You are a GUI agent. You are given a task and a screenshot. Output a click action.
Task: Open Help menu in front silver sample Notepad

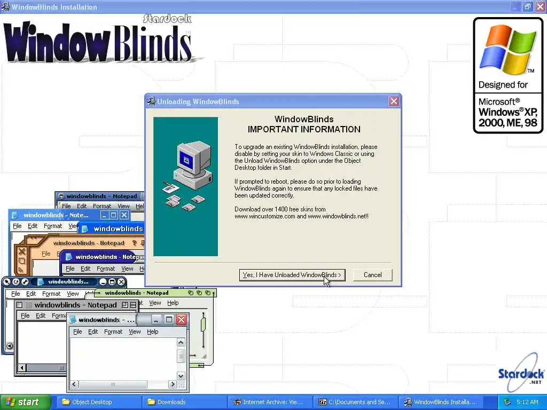pyautogui.click(x=152, y=332)
